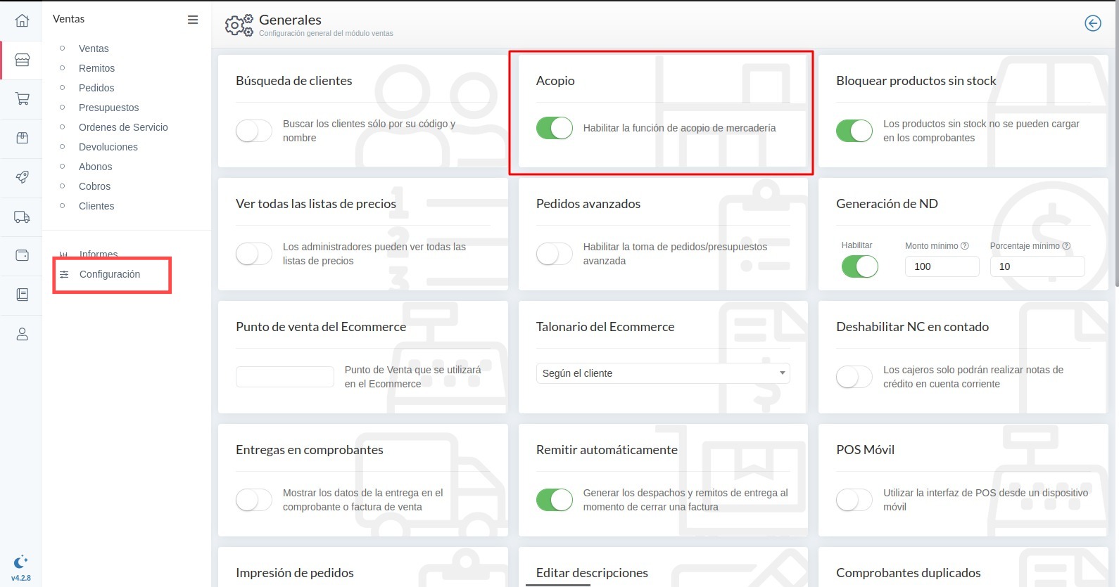Disable the Acopio de mercadería toggle
The height and width of the screenshot is (587, 1119).
tap(555, 128)
